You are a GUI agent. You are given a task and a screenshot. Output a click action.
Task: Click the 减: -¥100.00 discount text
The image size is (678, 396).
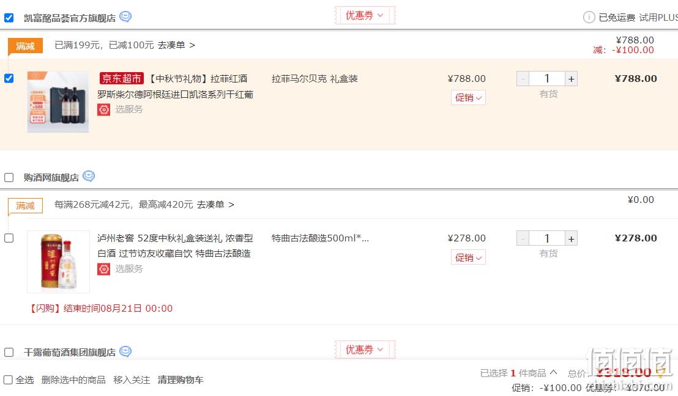coord(623,50)
